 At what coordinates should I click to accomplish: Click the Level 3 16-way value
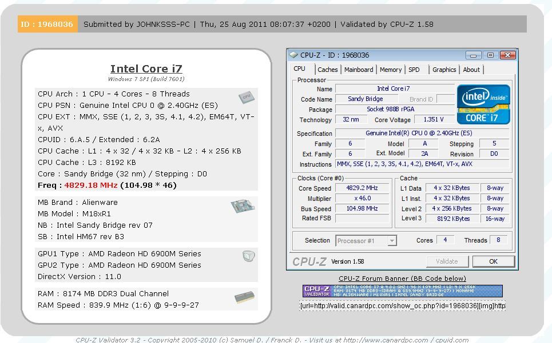click(495, 219)
